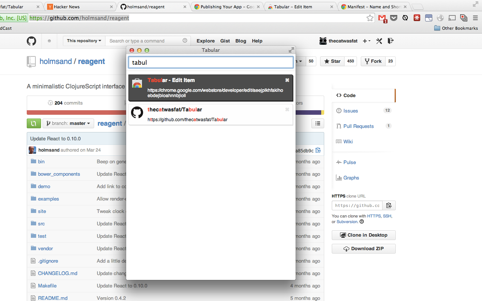The image size is (482, 301).
Task: Click the stacked windows extension icon
Action: click(x=464, y=18)
